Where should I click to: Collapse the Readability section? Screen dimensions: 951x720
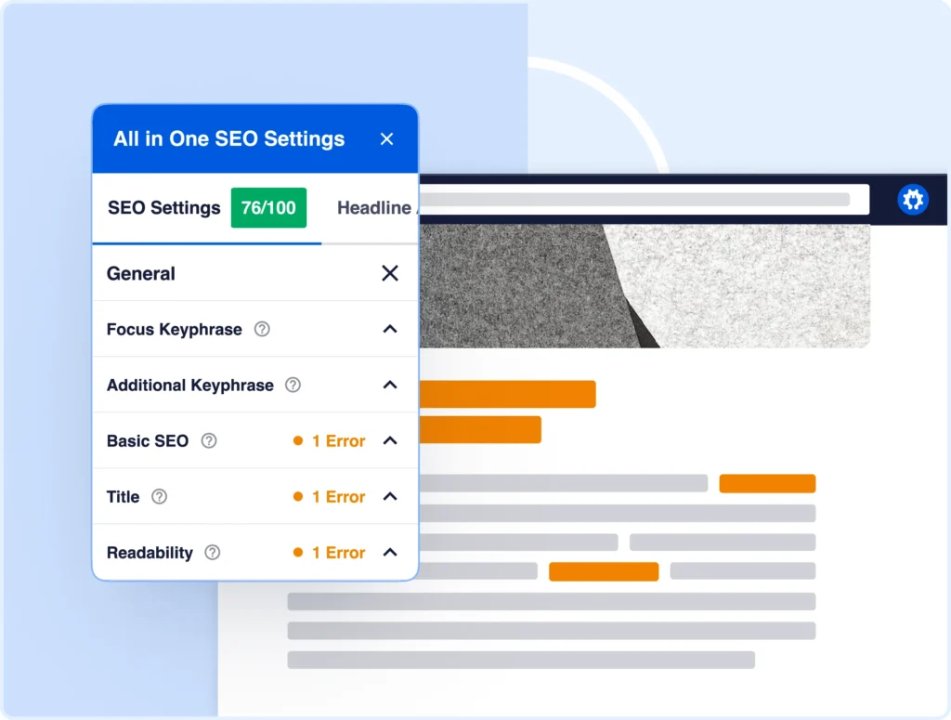(390, 553)
